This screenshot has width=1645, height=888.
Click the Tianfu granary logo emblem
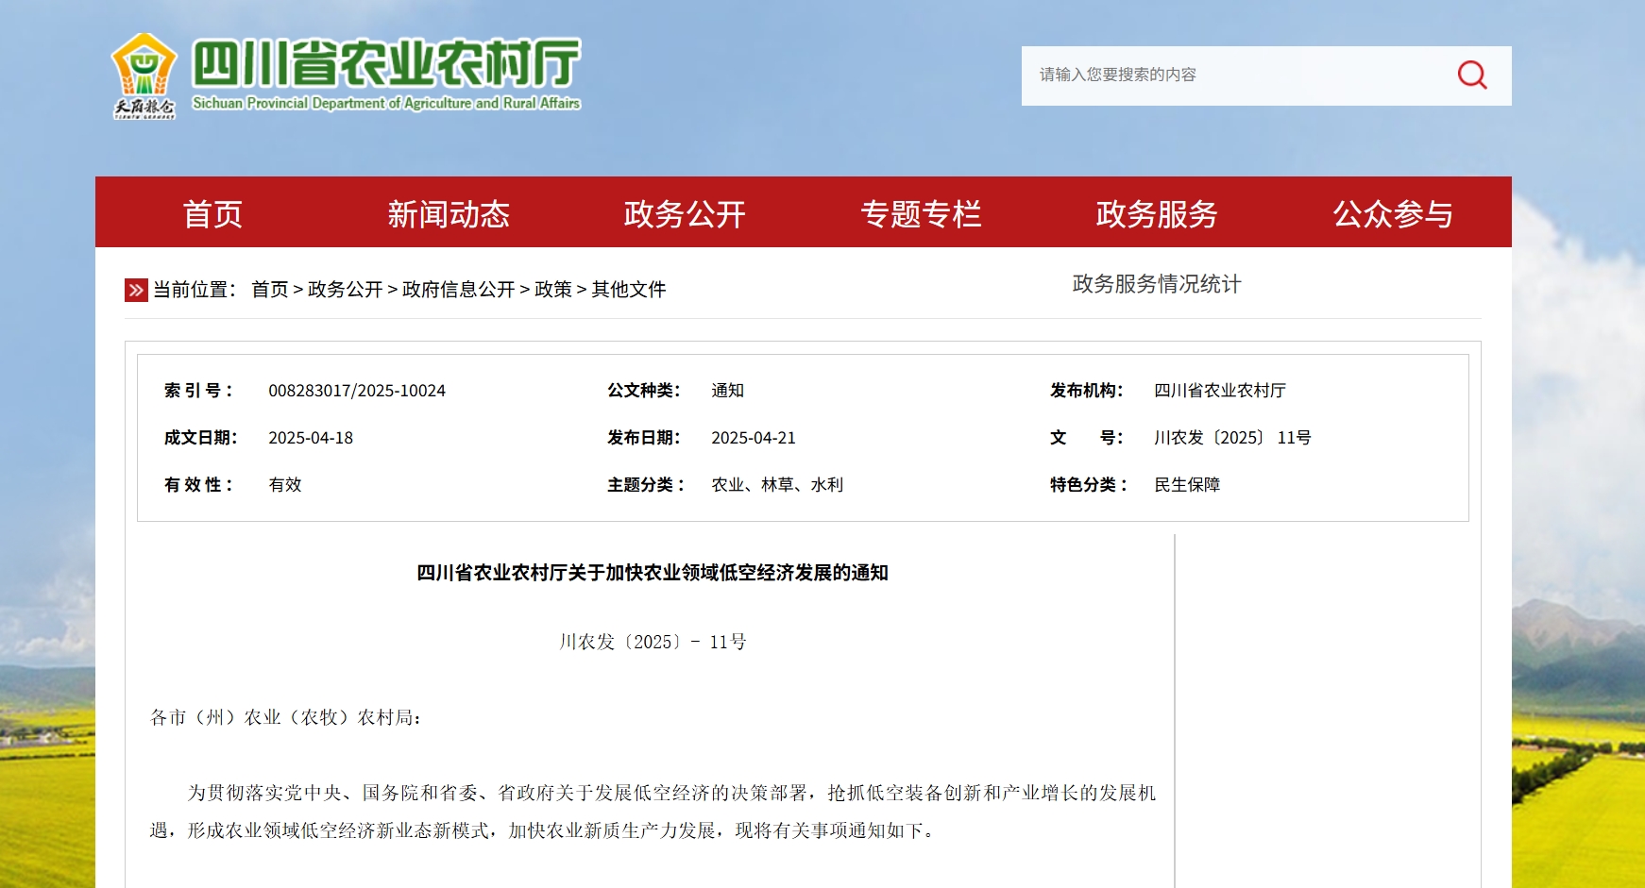(x=144, y=75)
